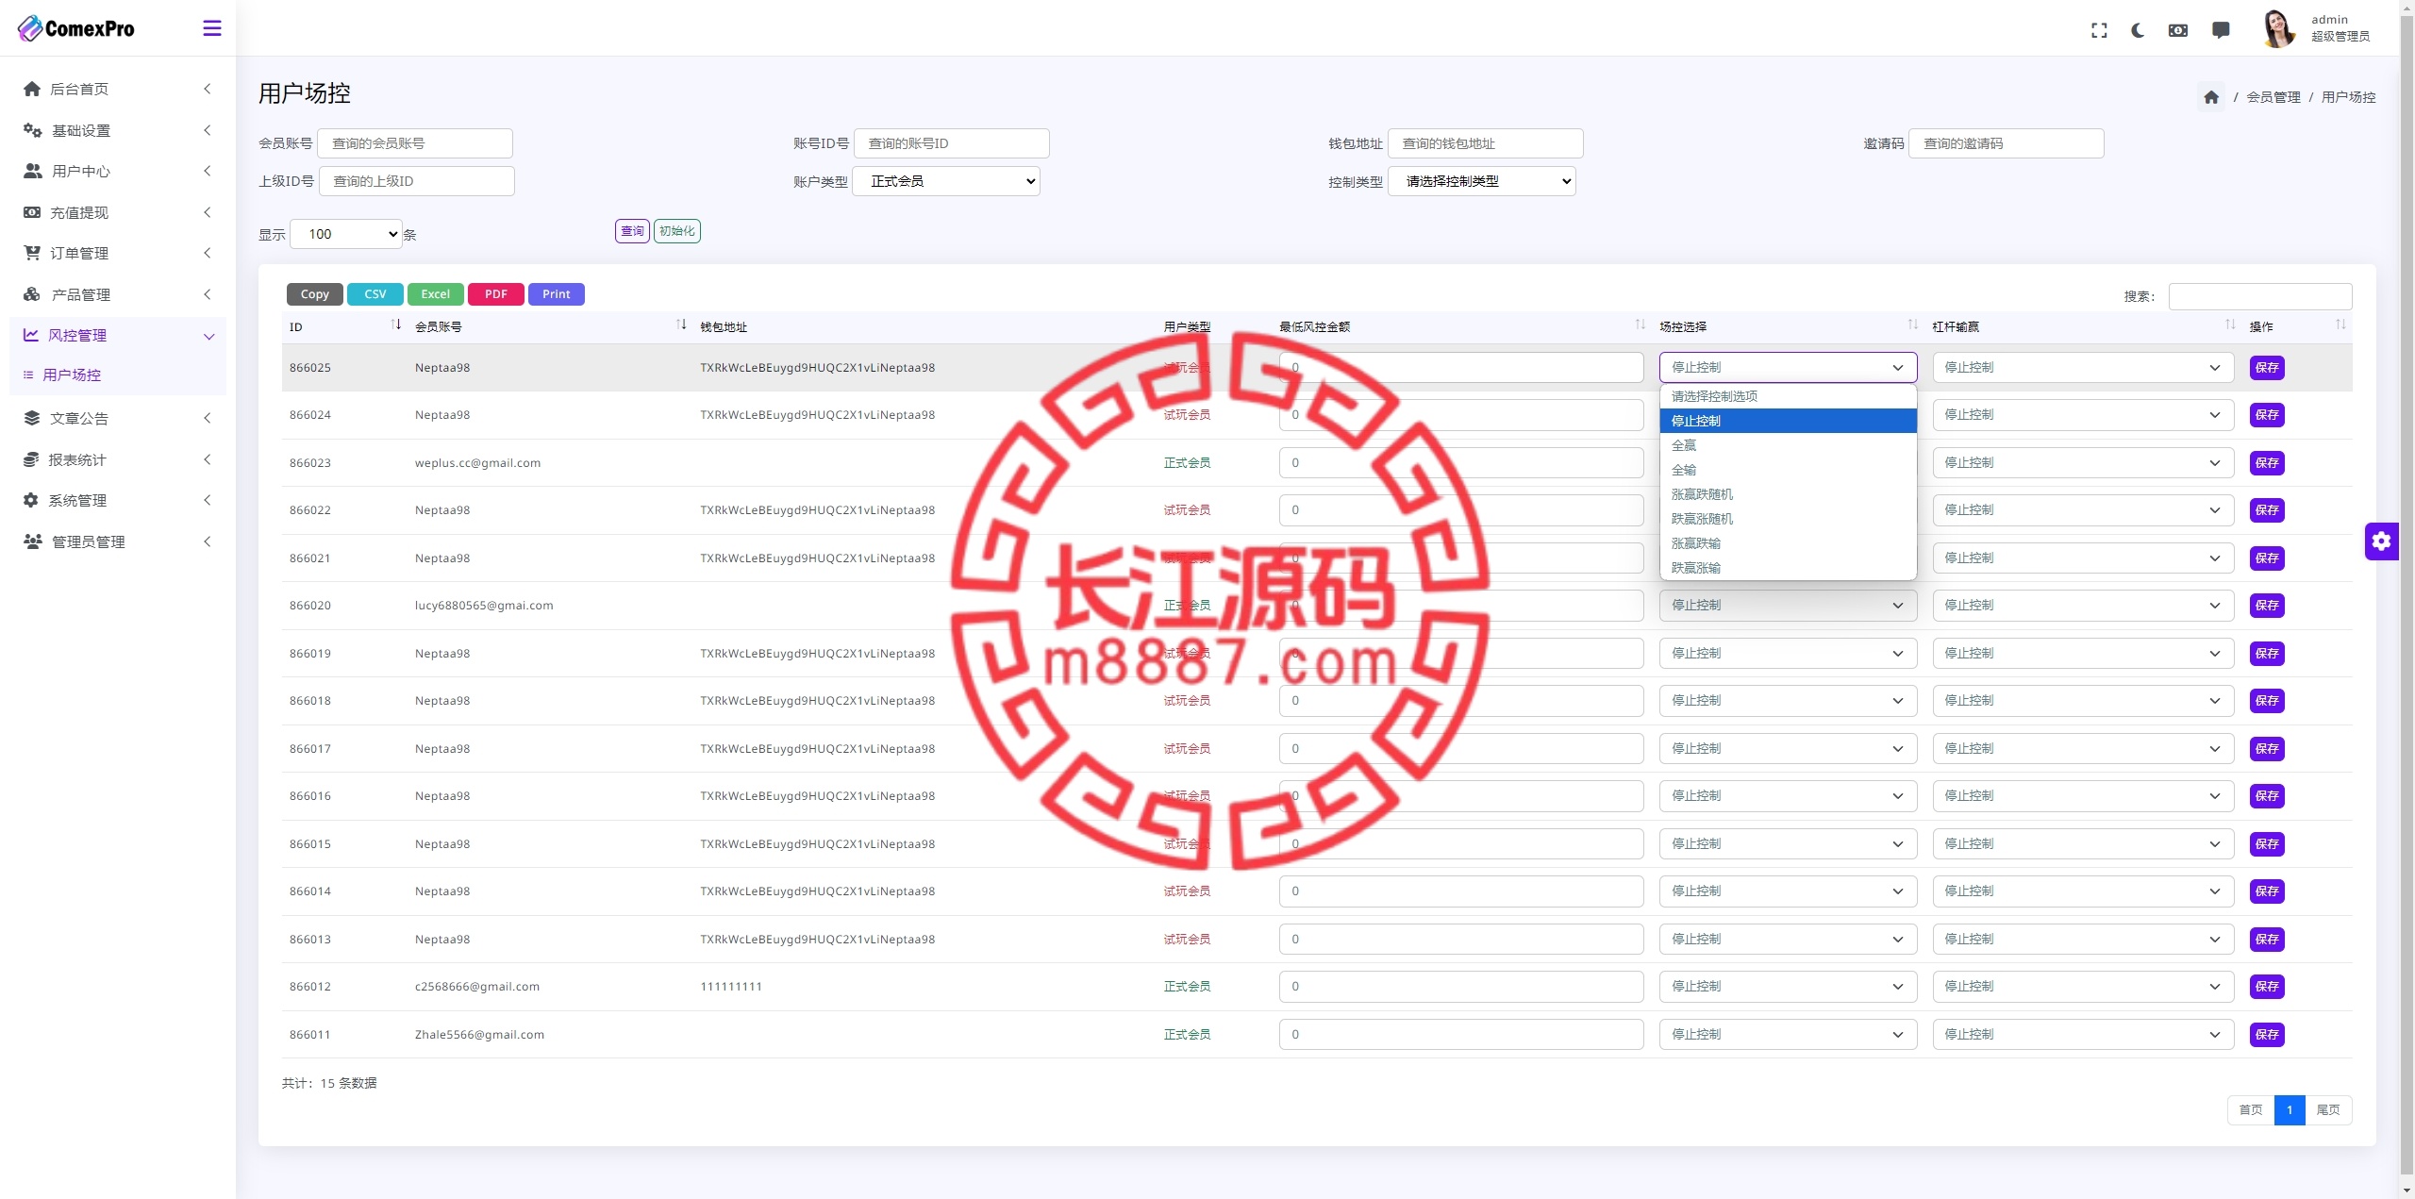Open 杠杆输赢 dropdown for row 866025
This screenshot has height=1199, width=2415.
click(x=2083, y=368)
